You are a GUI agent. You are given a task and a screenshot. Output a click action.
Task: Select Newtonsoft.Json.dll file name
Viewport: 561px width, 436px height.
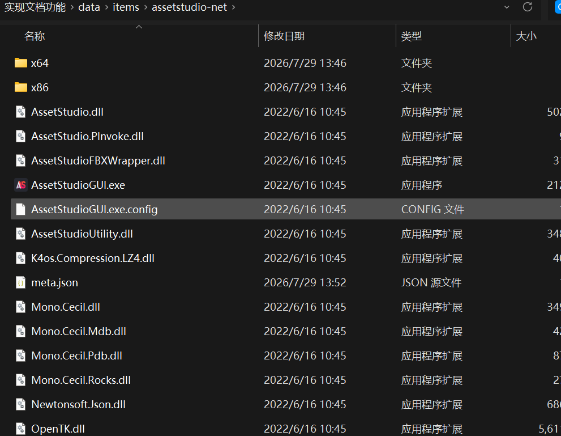click(78, 404)
